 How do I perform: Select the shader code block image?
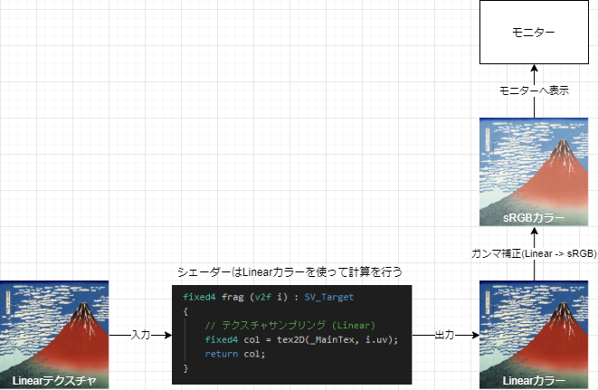[x=291, y=335]
